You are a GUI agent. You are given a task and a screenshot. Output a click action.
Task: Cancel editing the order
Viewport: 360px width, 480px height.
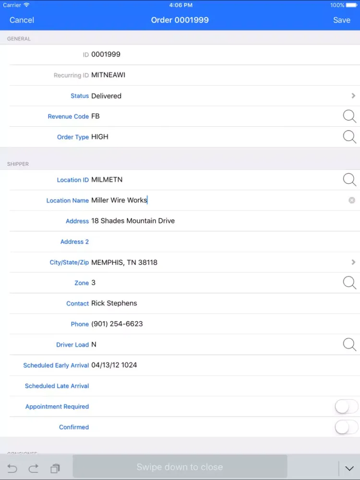pyautogui.click(x=22, y=20)
